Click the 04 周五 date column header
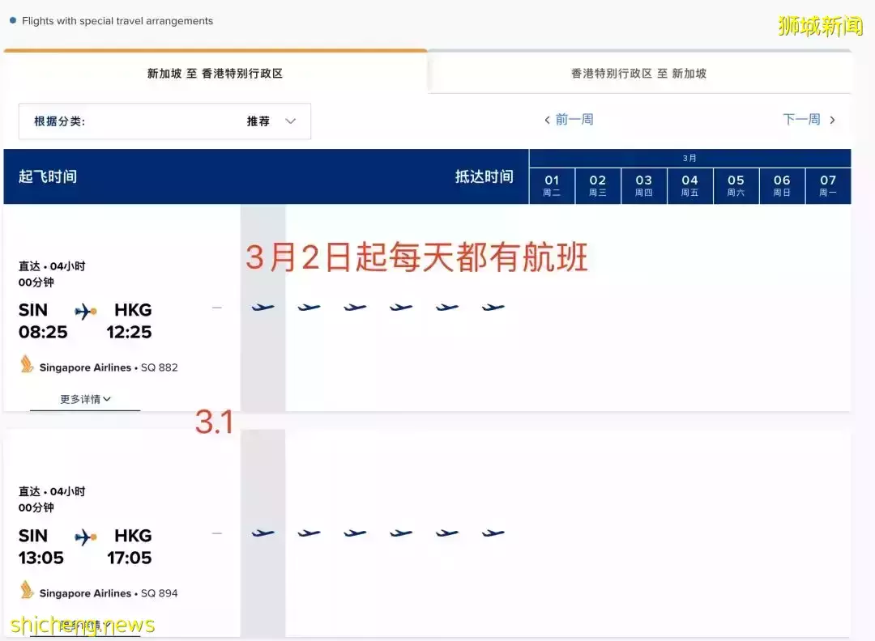This screenshot has width=875, height=641. [689, 185]
